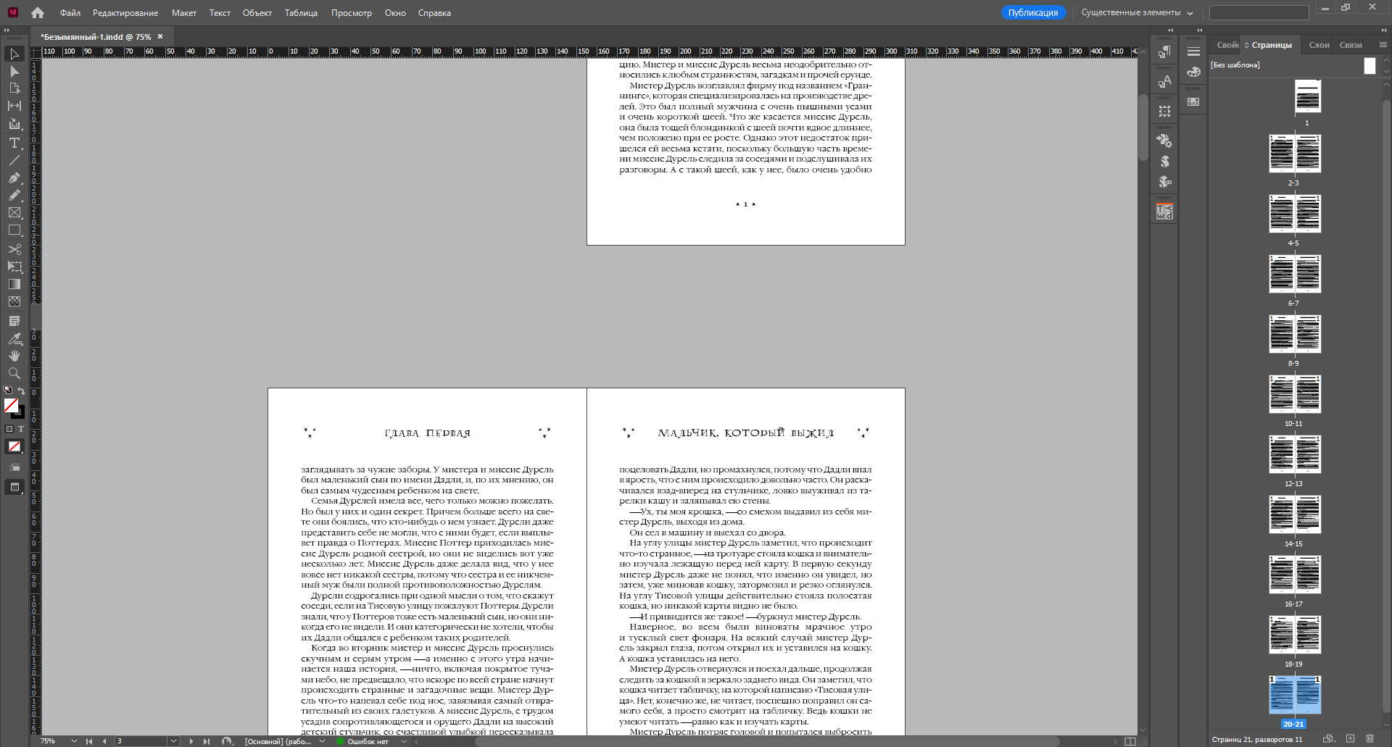Select the Type tool in the toolbox
Screen dimensions: 1392x747
pyautogui.click(x=14, y=143)
